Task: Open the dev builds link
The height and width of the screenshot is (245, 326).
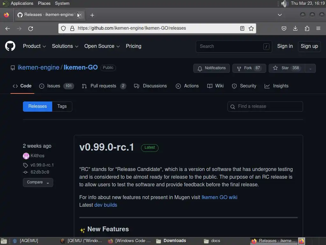Action: point(106,205)
